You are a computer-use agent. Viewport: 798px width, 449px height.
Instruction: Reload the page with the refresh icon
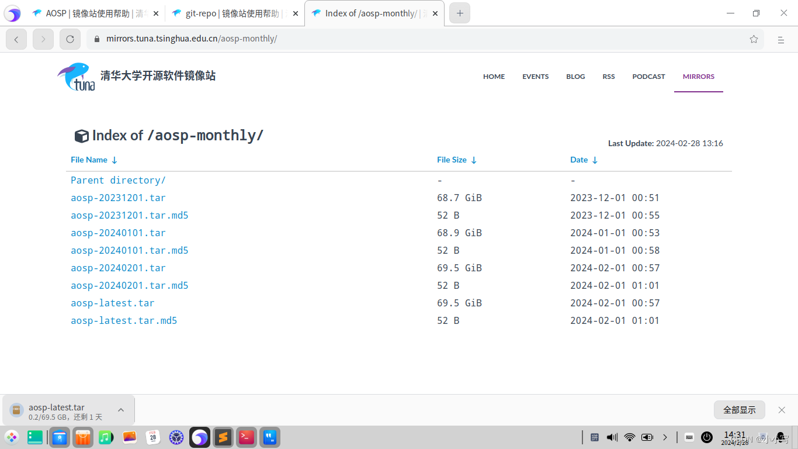(x=70, y=39)
